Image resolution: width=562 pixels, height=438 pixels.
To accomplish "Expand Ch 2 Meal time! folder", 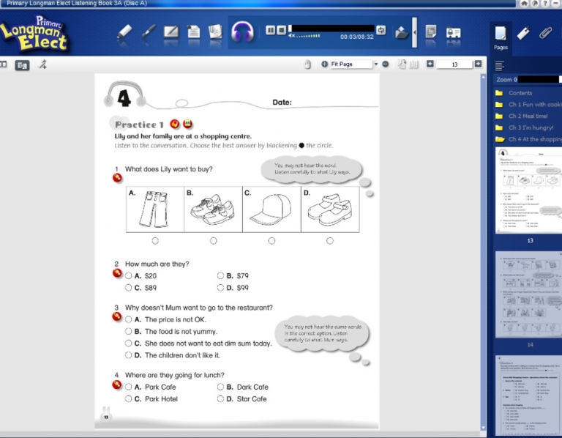I will (x=528, y=116).
